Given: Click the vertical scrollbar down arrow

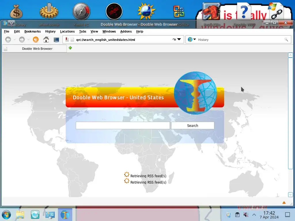Looking at the screenshot, I should coord(290,195).
